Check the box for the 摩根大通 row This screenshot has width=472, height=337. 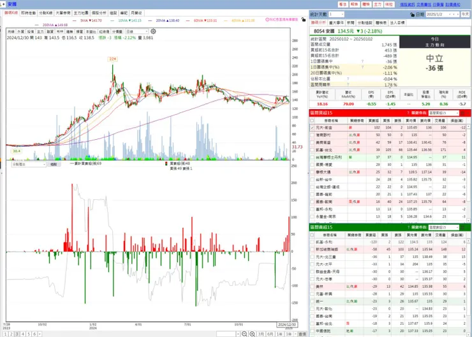(x=312, y=172)
